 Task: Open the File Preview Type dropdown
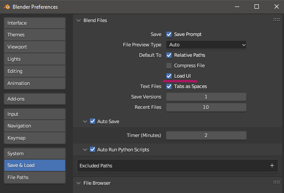point(206,45)
